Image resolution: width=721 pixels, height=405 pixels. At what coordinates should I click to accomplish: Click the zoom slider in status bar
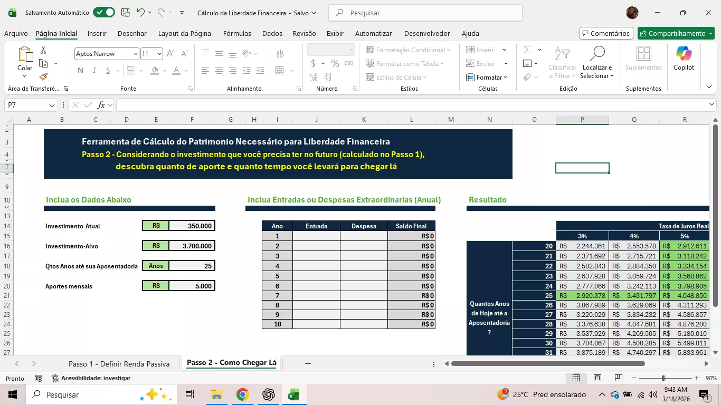click(663, 378)
